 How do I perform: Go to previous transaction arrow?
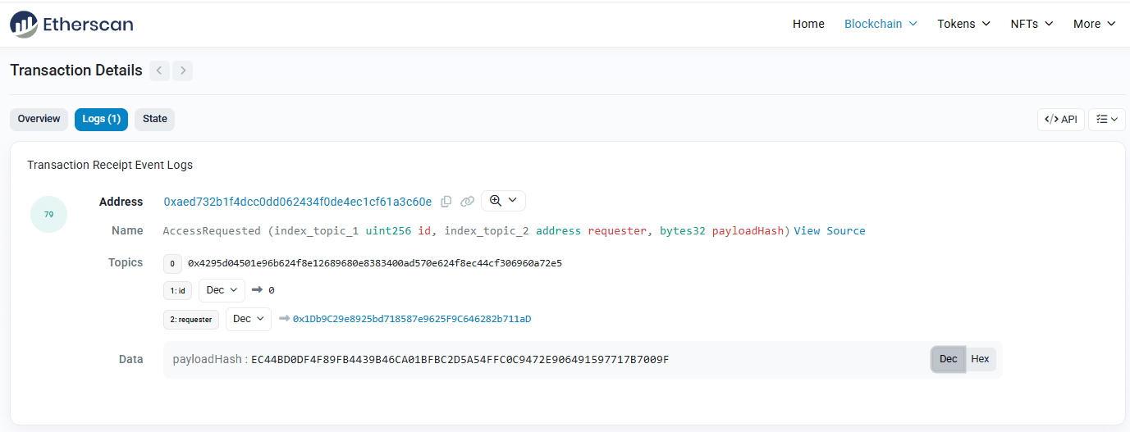click(159, 70)
